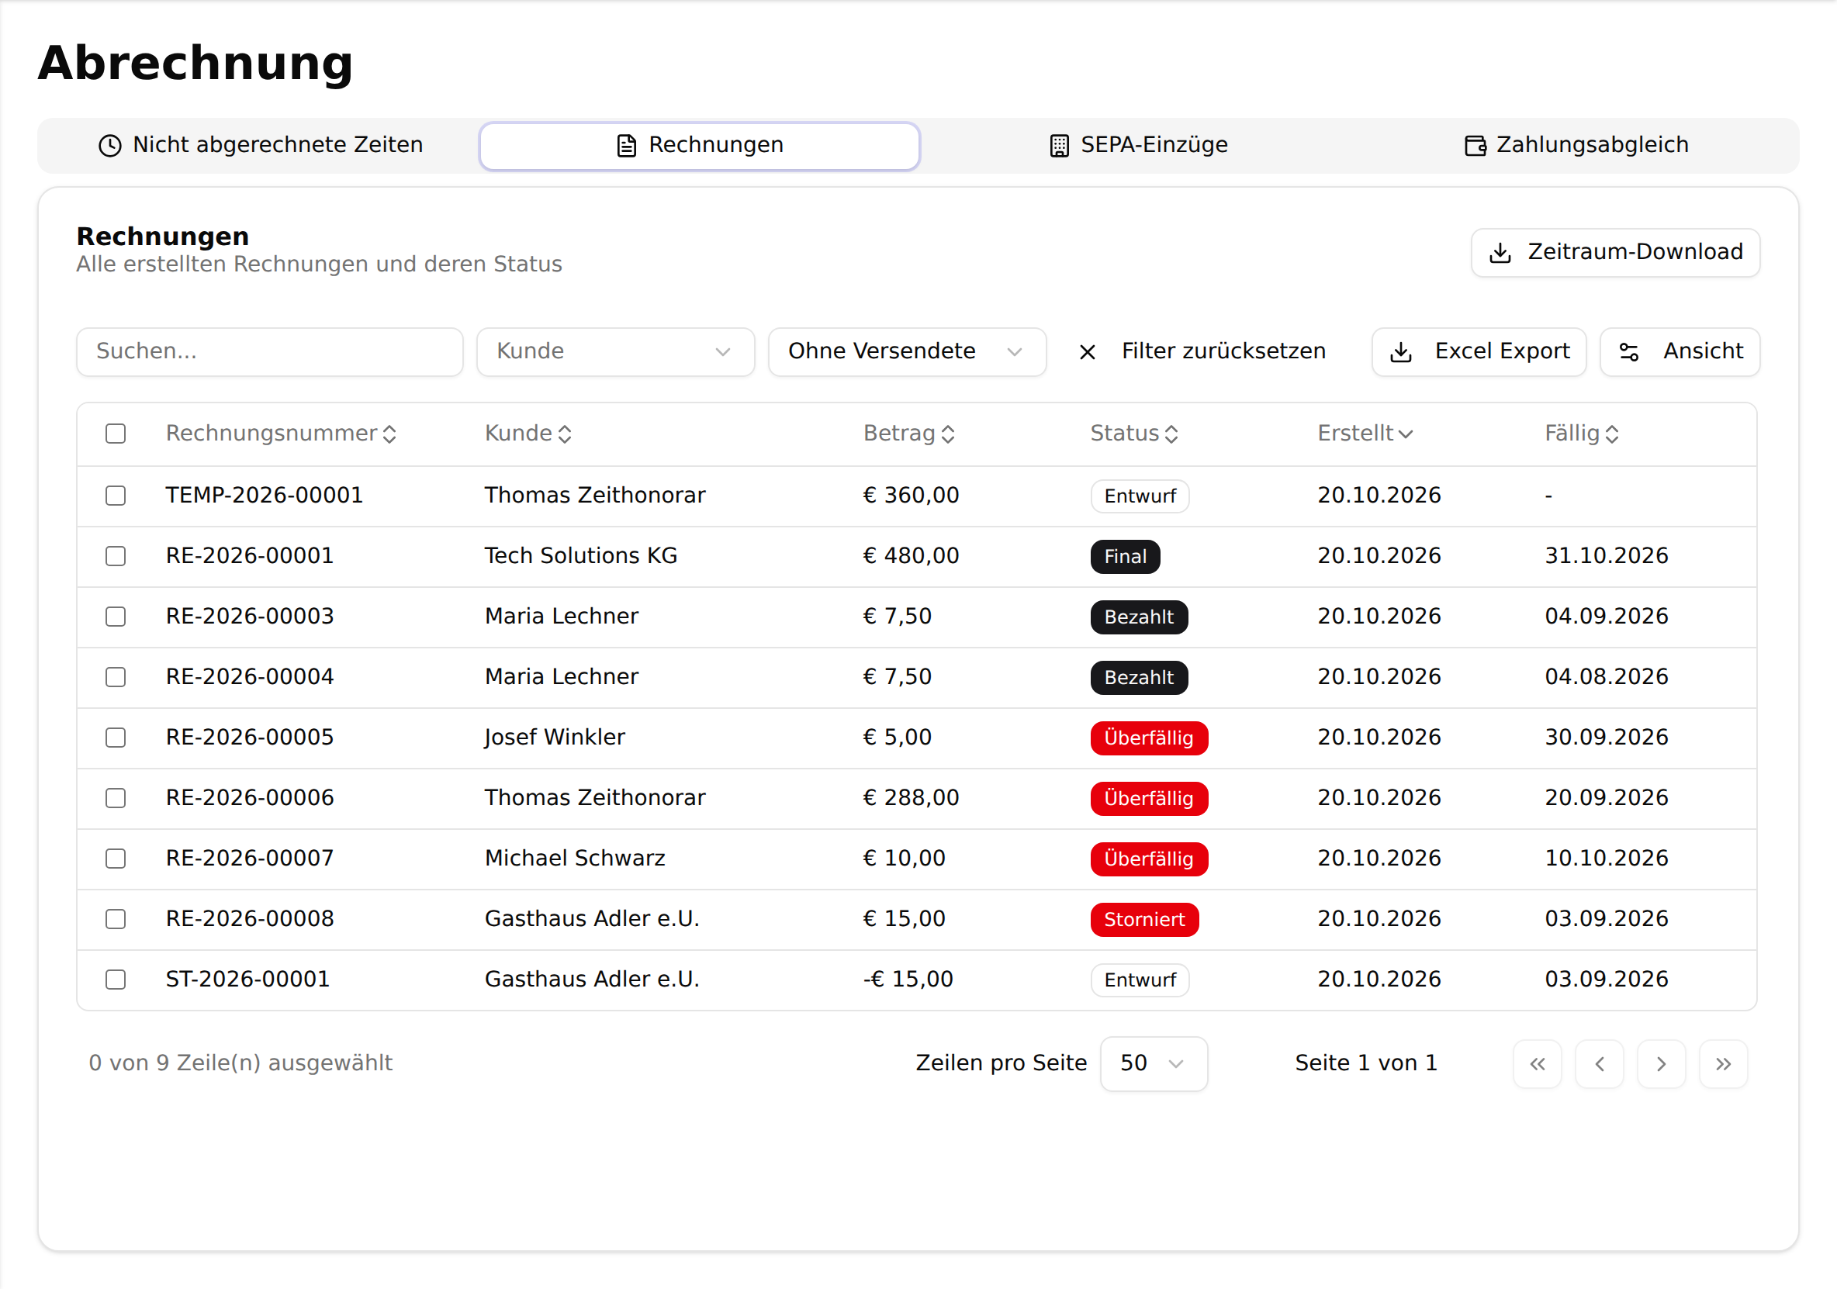1837x1289 pixels.
Task: Click the calculator icon on SEPA-Einzüge tab
Action: tap(1060, 146)
